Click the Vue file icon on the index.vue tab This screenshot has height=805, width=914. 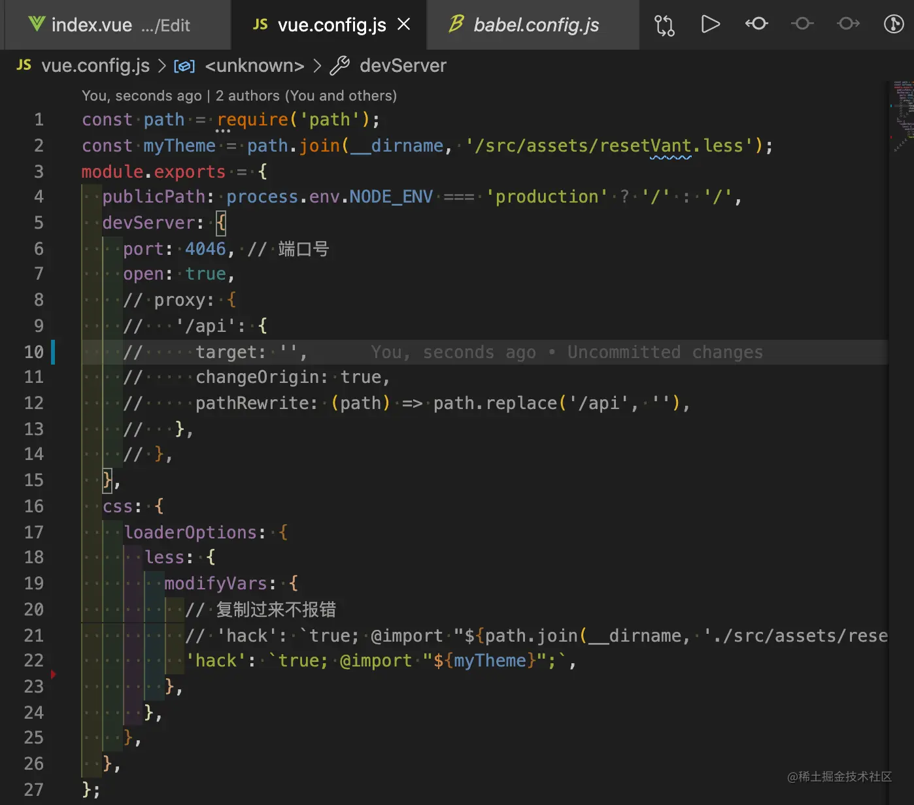point(37,24)
